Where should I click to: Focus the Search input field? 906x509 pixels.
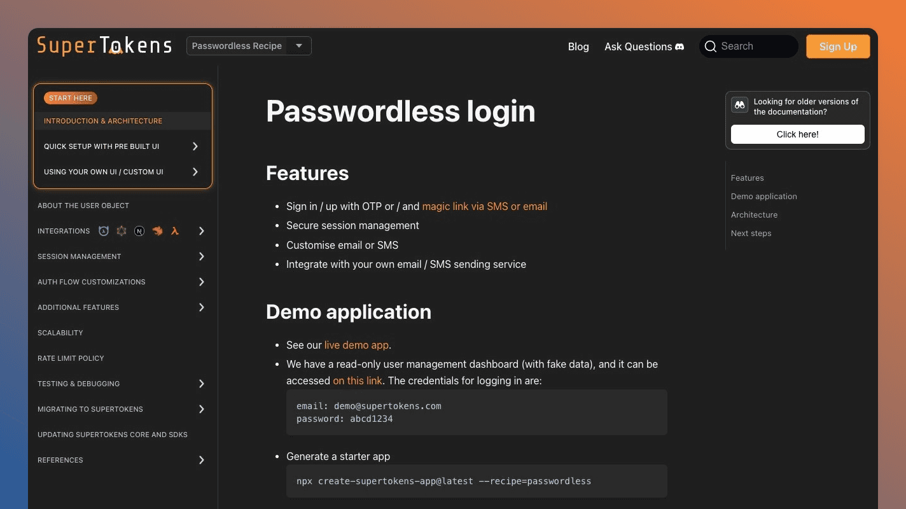755,46
